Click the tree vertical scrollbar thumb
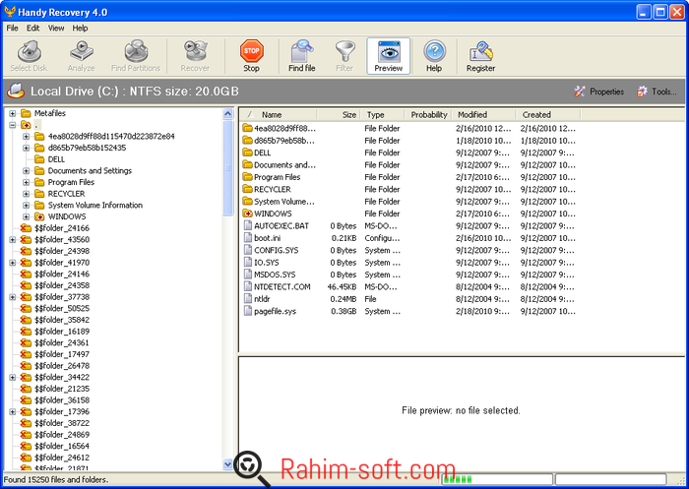 (227, 168)
